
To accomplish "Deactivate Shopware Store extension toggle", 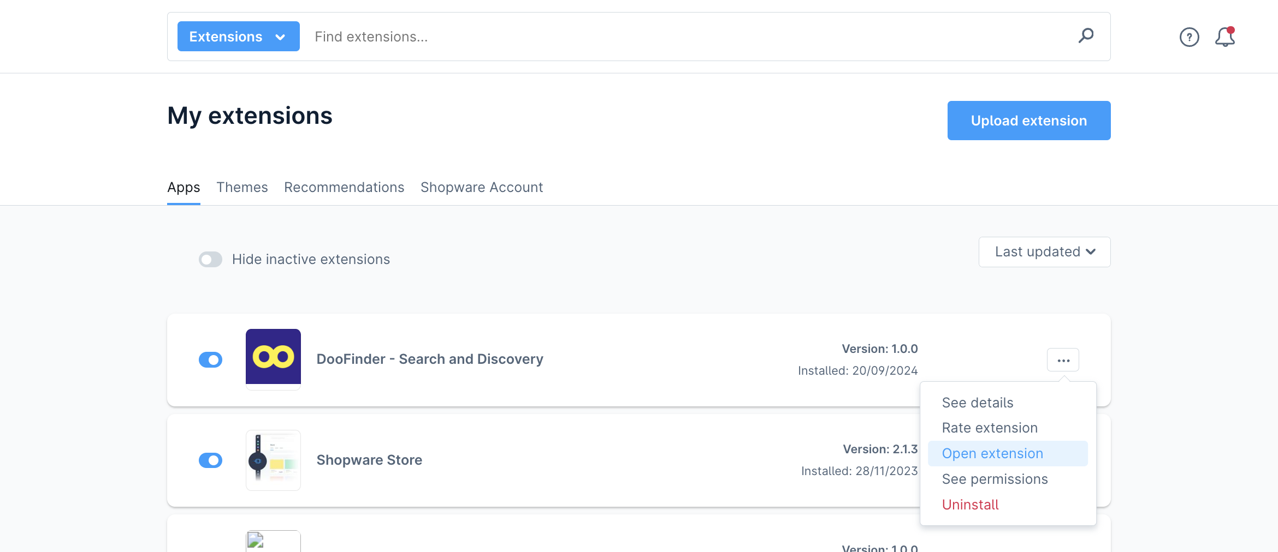I will click(x=210, y=460).
